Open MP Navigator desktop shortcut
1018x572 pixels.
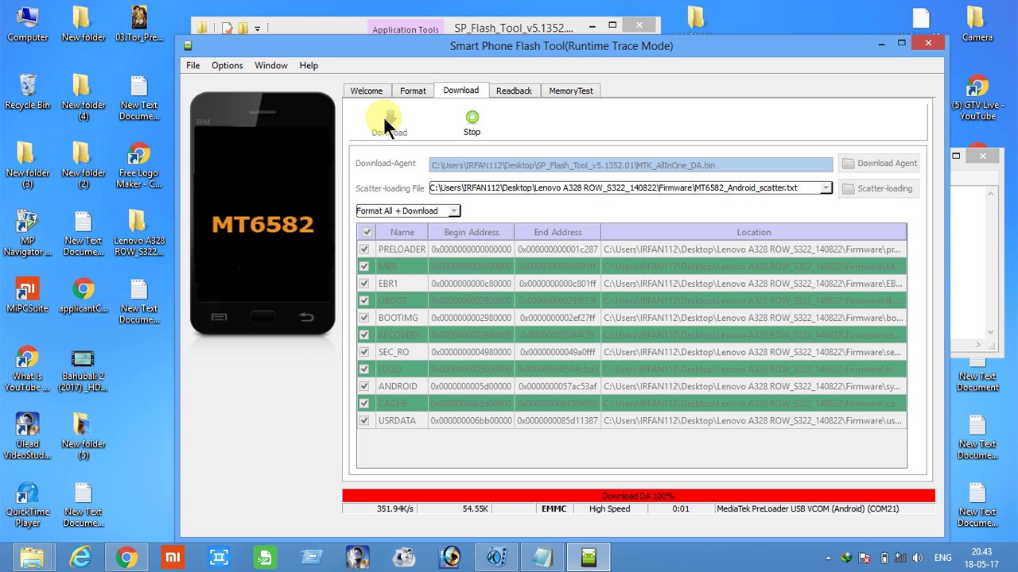[x=27, y=233]
